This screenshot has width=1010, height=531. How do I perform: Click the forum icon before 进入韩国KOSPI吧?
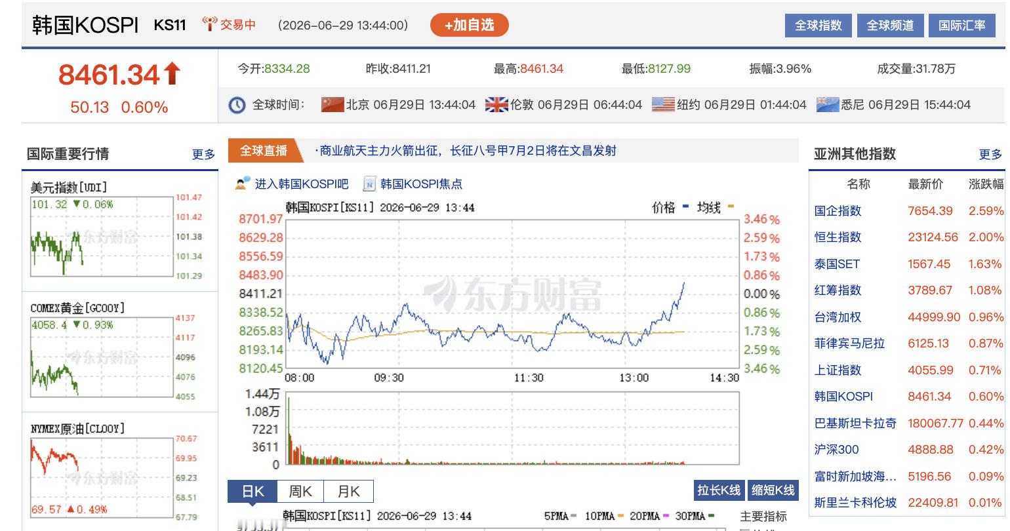tap(243, 183)
